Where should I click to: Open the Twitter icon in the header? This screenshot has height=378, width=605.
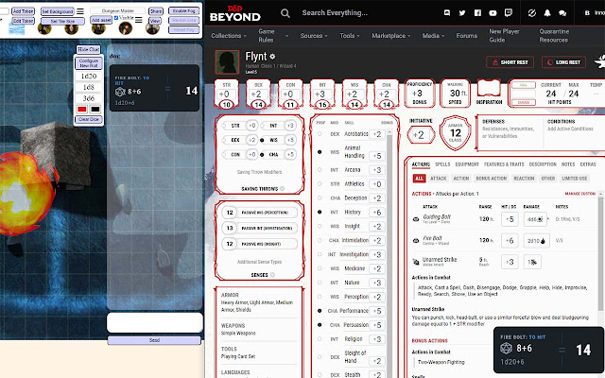pos(462,12)
